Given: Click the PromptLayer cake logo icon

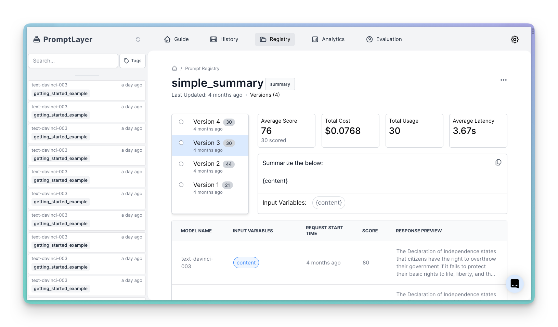Looking at the screenshot, I should click(x=36, y=39).
